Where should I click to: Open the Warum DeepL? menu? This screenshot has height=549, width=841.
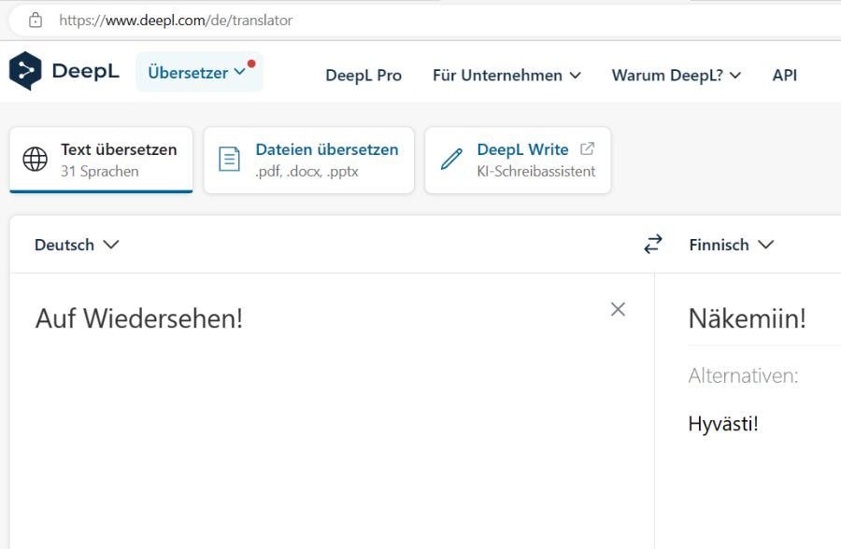676,76
